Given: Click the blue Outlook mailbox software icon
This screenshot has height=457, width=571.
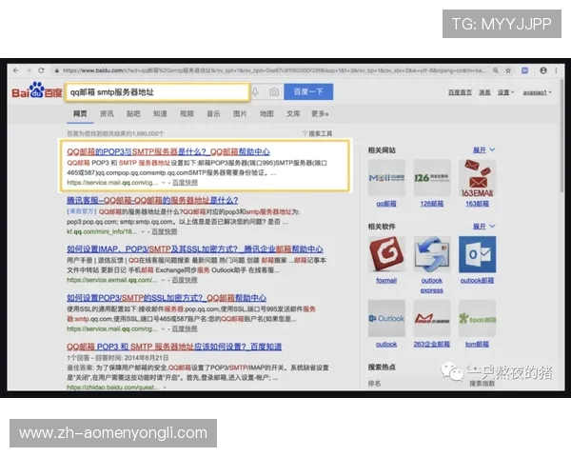Looking at the screenshot, I should pos(477,254).
